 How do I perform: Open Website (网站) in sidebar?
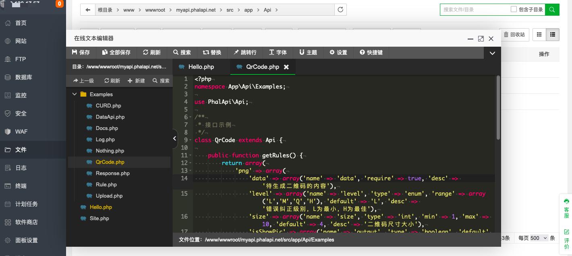[33, 41]
